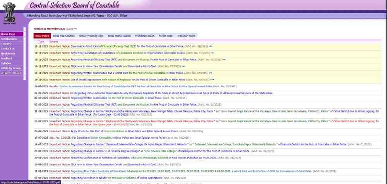Screen dimensions: 387x184
Task: Select Advts by Group in sidebar
Action: (x=11, y=68)
